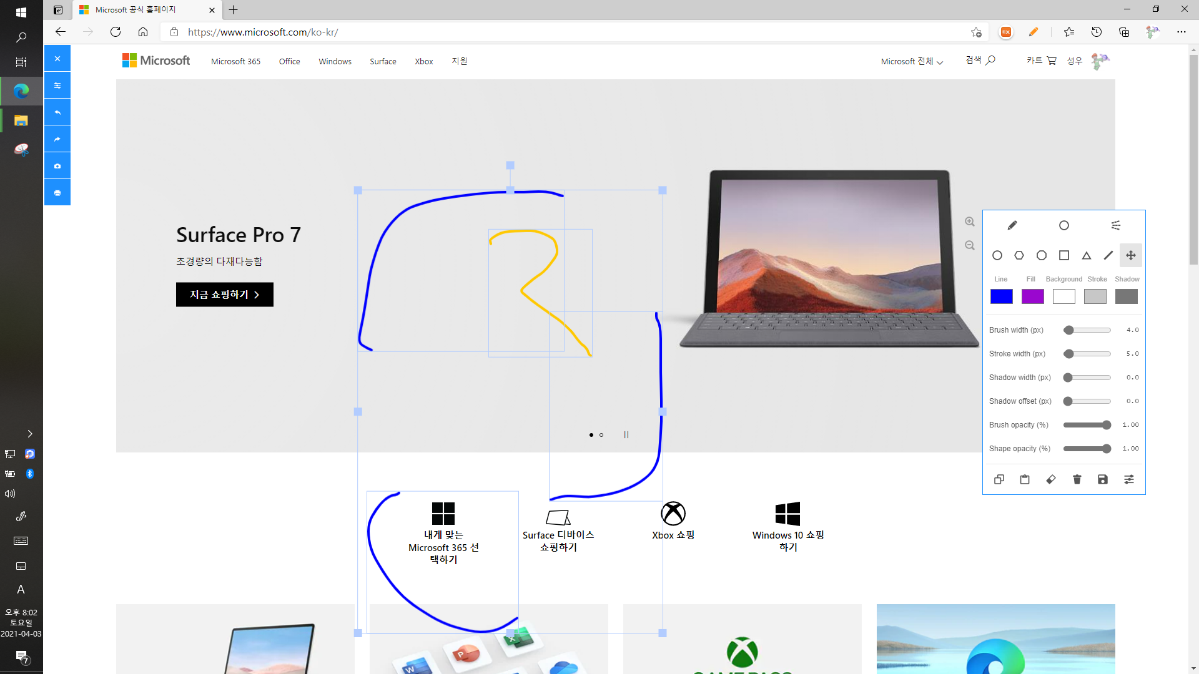Click the purple Fill color swatch

pos(1032,296)
